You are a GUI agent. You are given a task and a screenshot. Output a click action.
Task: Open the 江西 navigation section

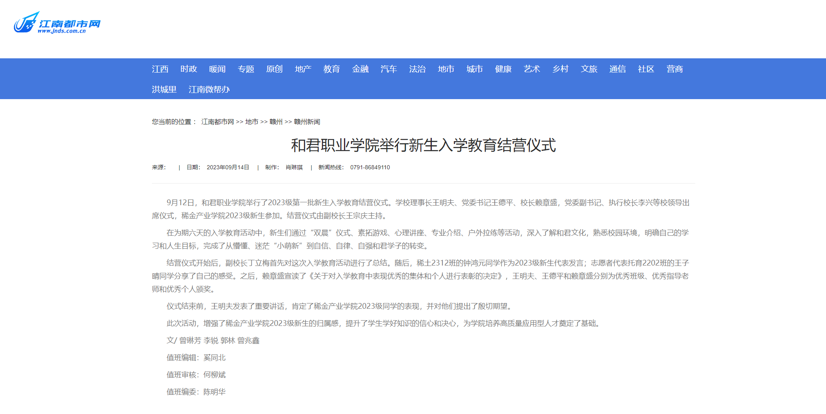pyautogui.click(x=160, y=69)
